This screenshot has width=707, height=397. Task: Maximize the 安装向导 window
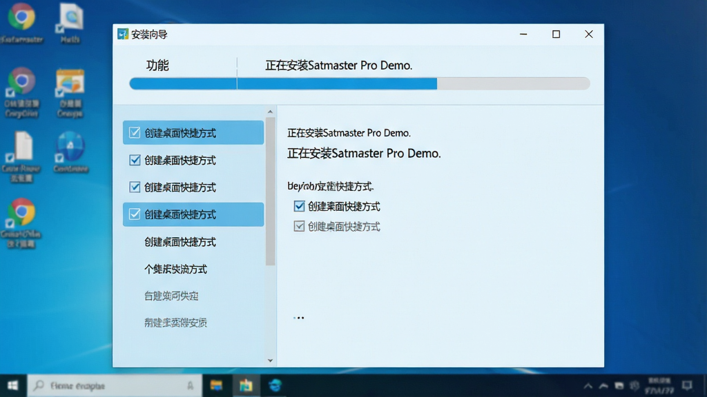pyautogui.click(x=556, y=34)
